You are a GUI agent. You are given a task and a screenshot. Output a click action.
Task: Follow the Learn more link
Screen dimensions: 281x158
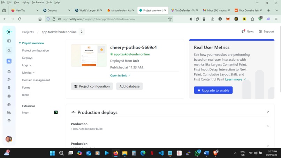pos(235,79)
